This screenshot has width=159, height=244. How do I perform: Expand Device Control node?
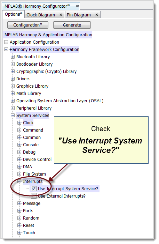click(19, 159)
